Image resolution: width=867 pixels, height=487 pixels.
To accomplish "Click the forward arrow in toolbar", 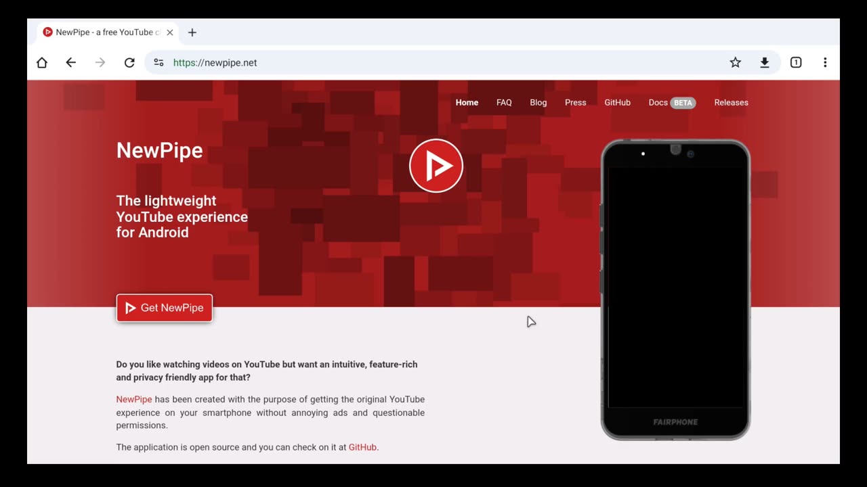I will point(100,62).
